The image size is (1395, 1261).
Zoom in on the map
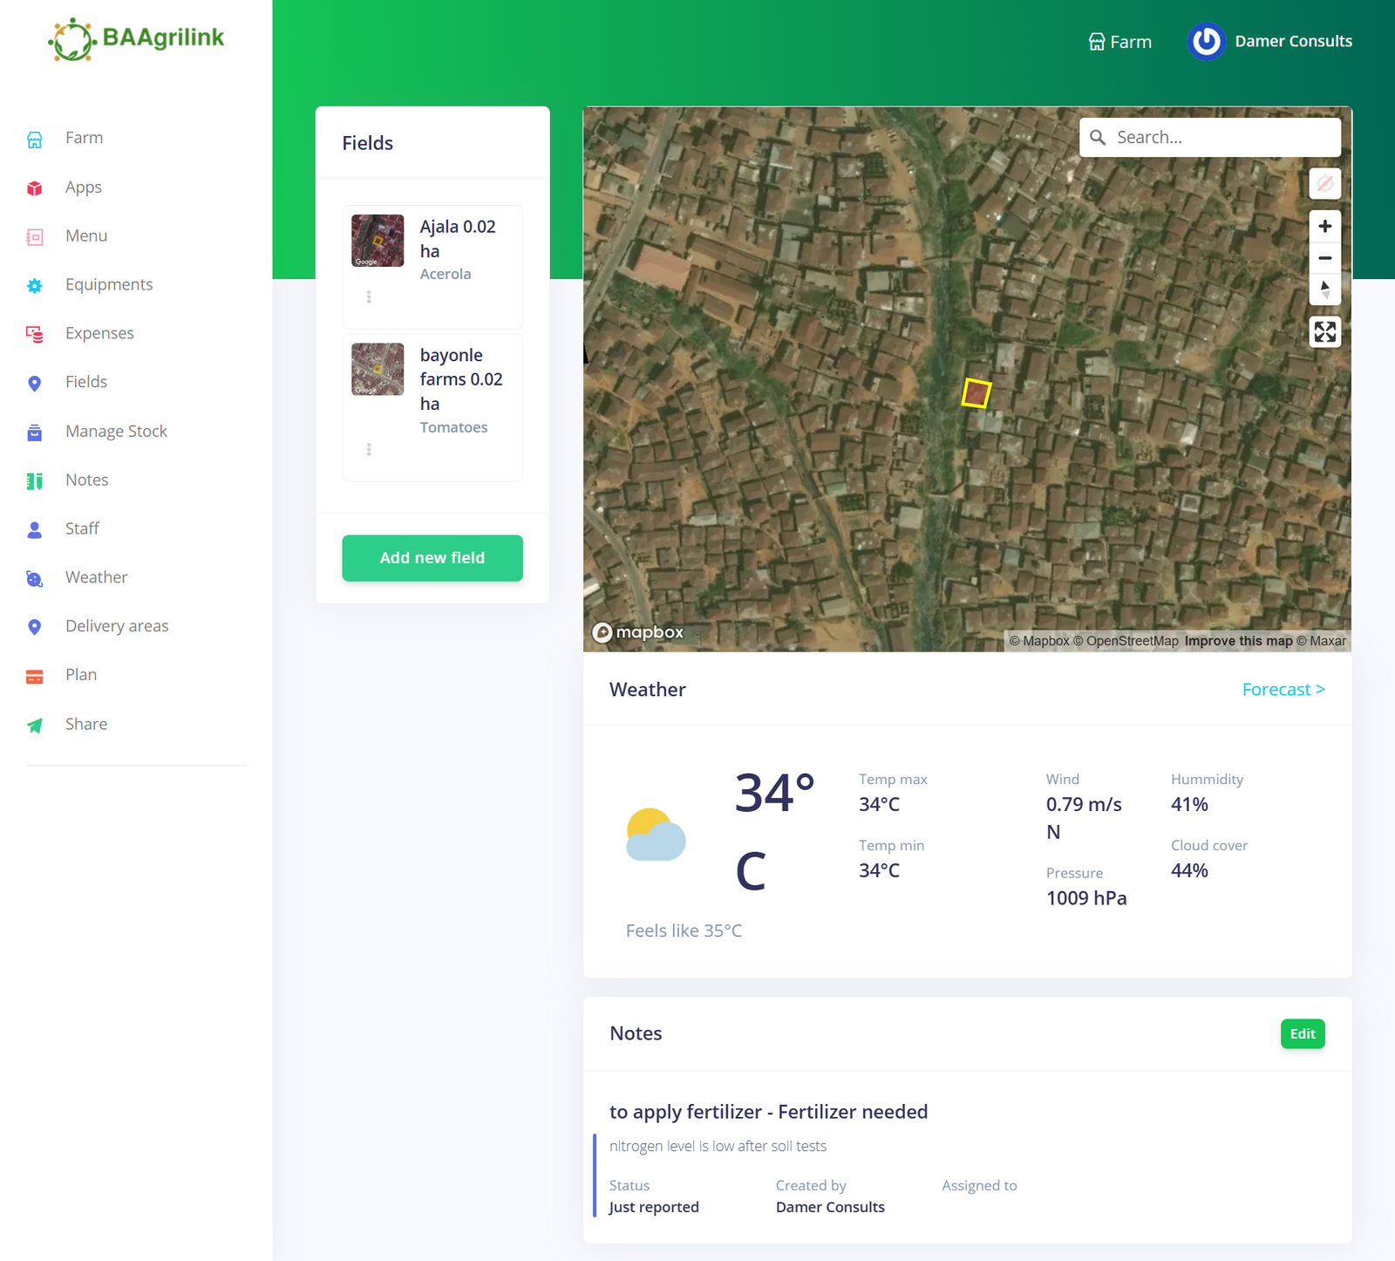(1324, 227)
